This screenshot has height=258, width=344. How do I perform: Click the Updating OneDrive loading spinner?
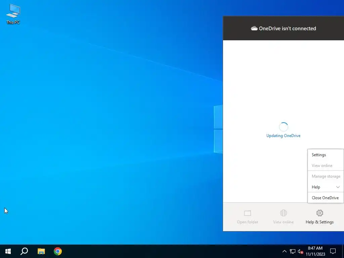tap(284, 127)
